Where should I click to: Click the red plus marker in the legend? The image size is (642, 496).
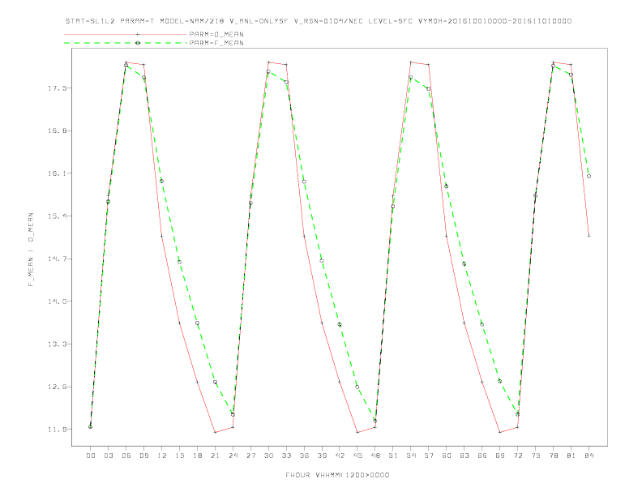coord(138,34)
